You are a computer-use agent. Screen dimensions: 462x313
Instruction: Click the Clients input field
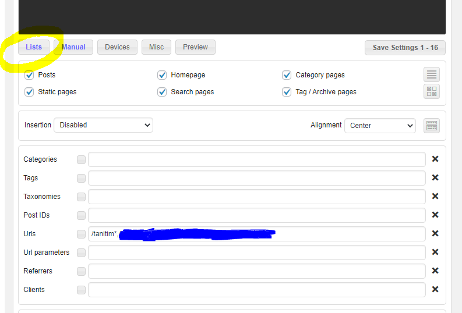pos(256,290)
